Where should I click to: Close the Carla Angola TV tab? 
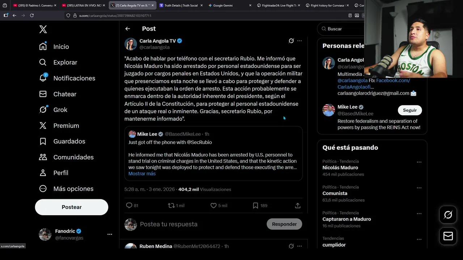153,5
